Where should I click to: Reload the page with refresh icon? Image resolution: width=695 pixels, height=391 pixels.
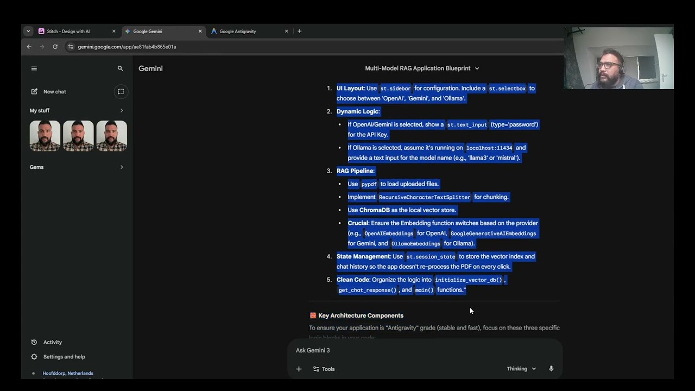click(x=55, y=47)
